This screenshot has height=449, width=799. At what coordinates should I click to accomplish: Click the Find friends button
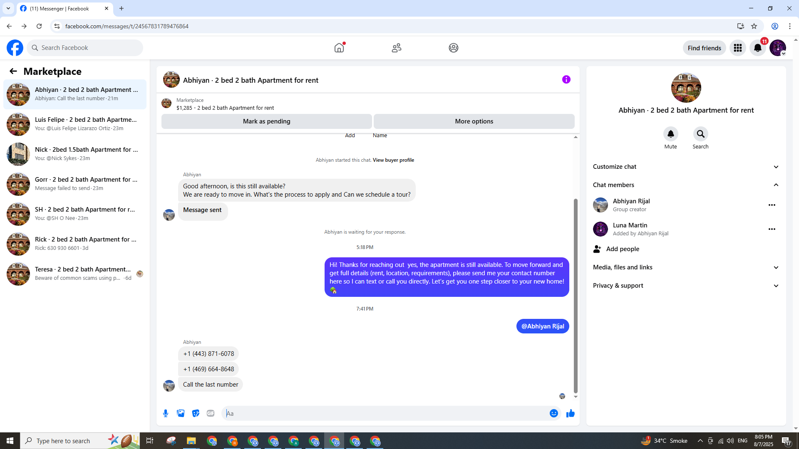point(705,48)
